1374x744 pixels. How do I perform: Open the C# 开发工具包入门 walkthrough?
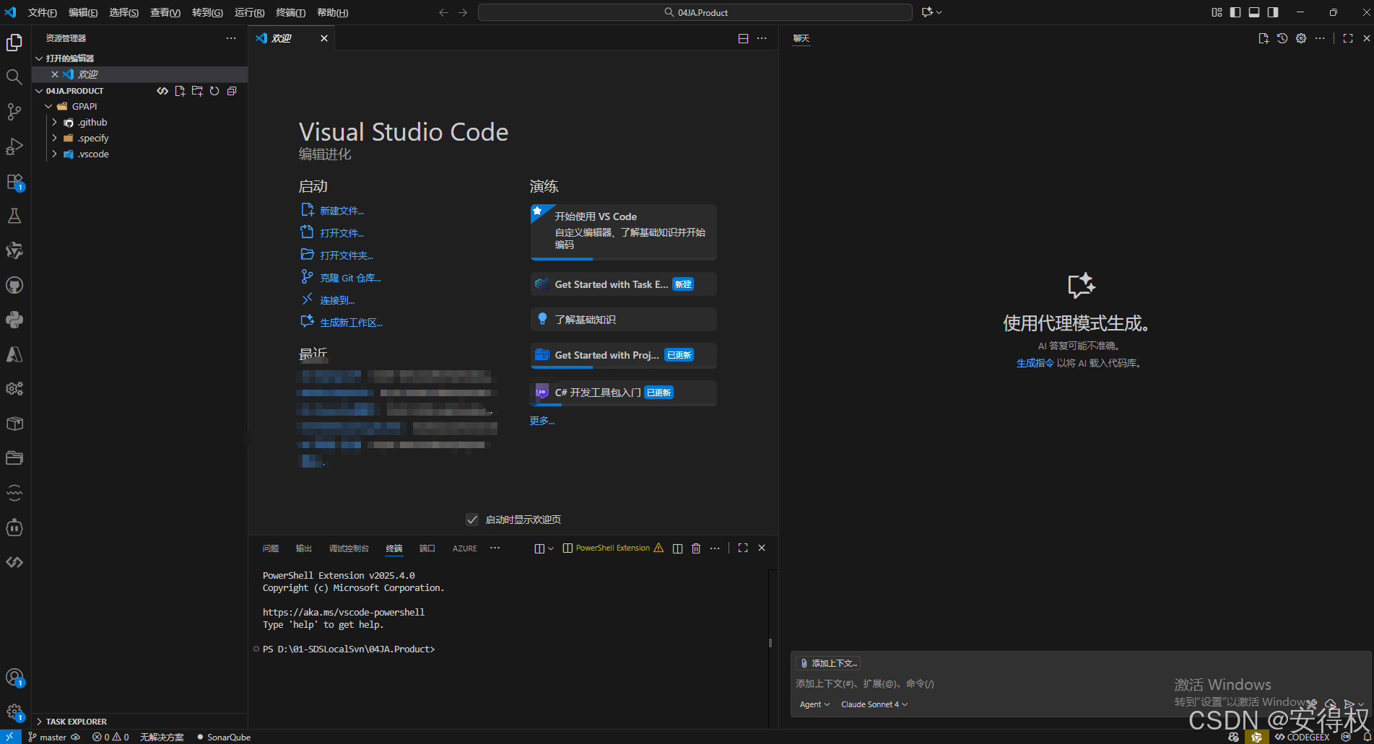(x=624, y=393)
